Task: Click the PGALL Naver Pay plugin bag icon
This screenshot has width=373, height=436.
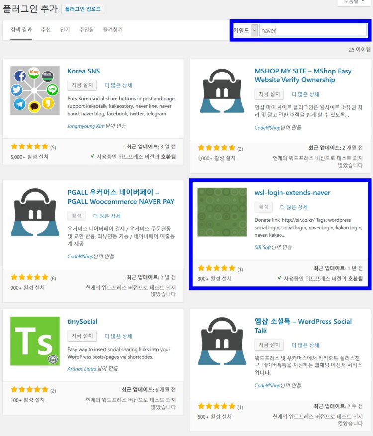Action: pos(35,213)
